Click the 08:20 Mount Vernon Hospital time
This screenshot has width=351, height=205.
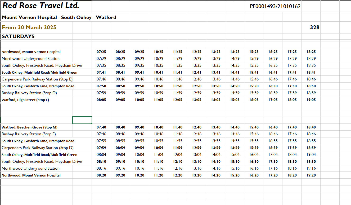[x=101, y=175]
